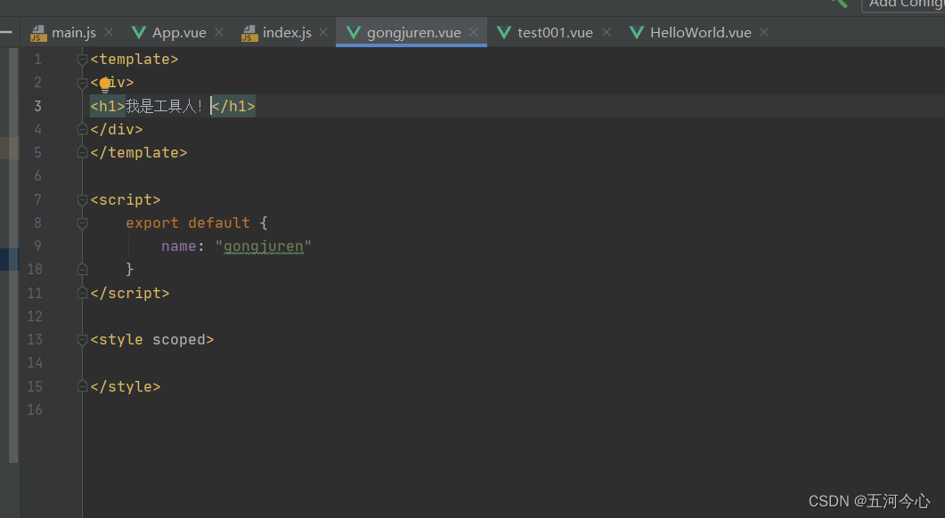The width and height of the screenshot is (945, 518).
Task: Click the closing </template> tag
Action: pos(139,152)
